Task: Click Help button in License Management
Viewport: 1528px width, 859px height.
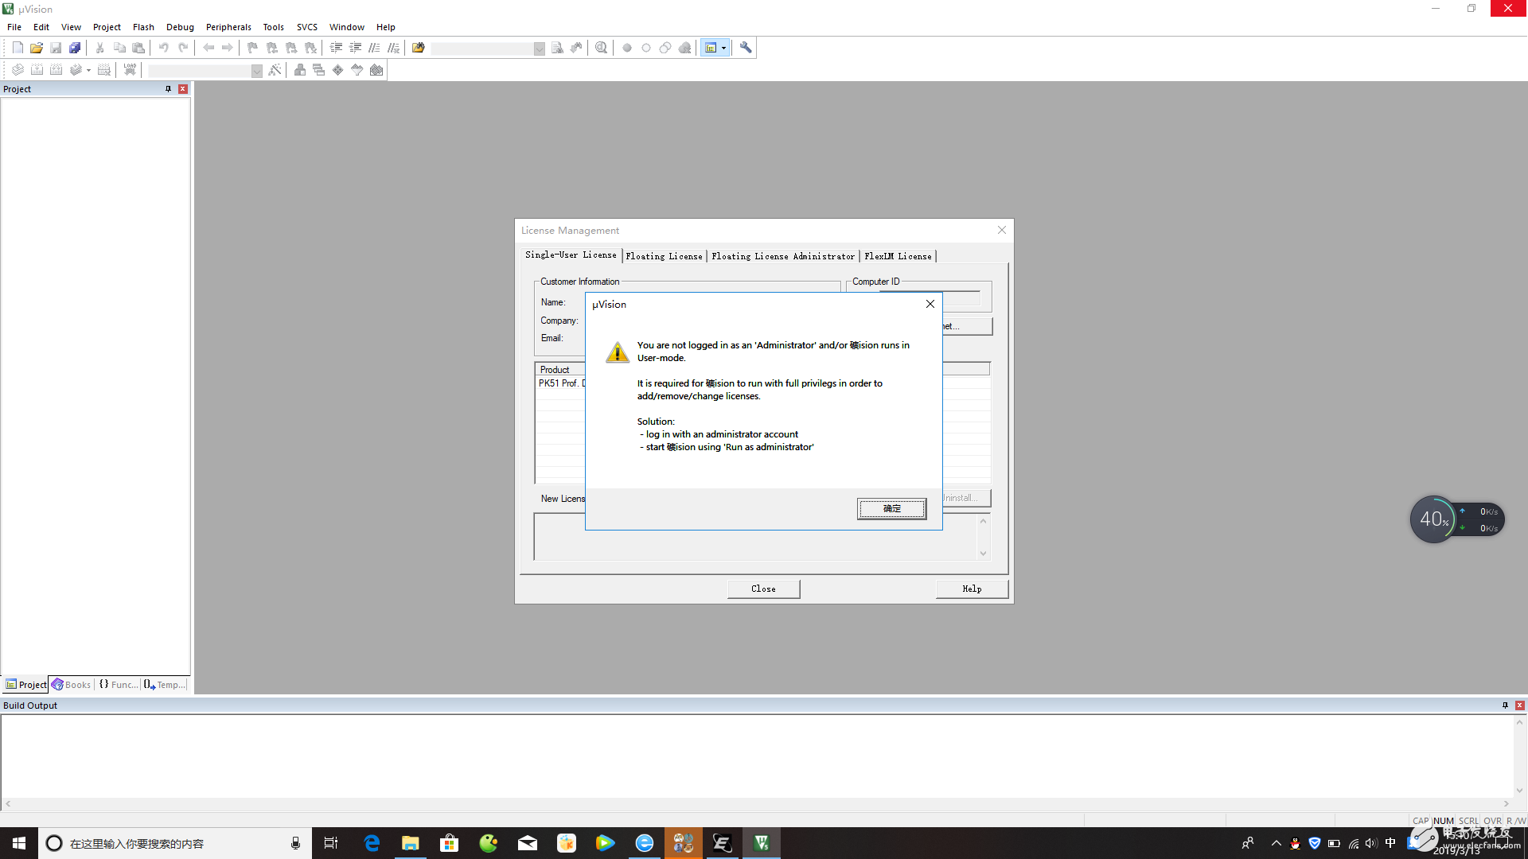Action: coord(972,589)
